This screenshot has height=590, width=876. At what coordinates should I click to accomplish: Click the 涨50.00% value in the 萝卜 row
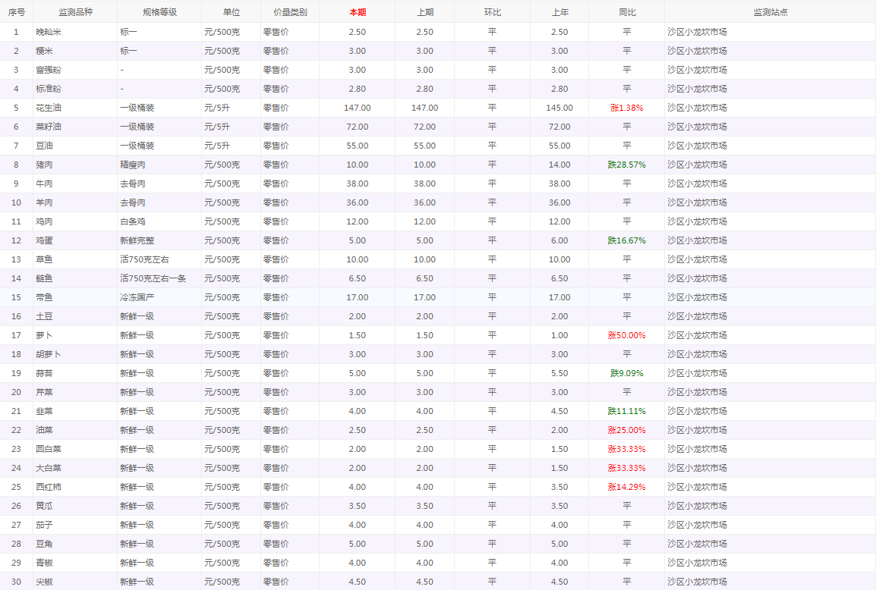(x=626, y=335)
